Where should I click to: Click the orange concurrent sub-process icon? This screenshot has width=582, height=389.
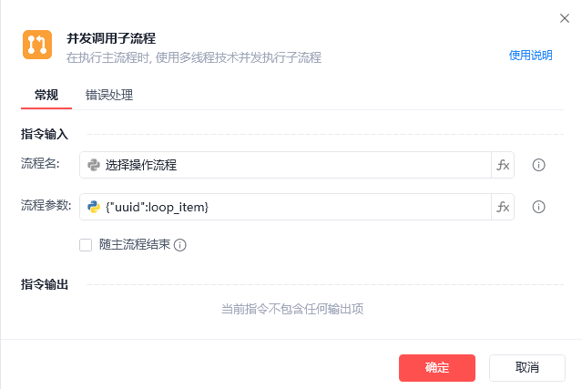coord(37,46)
